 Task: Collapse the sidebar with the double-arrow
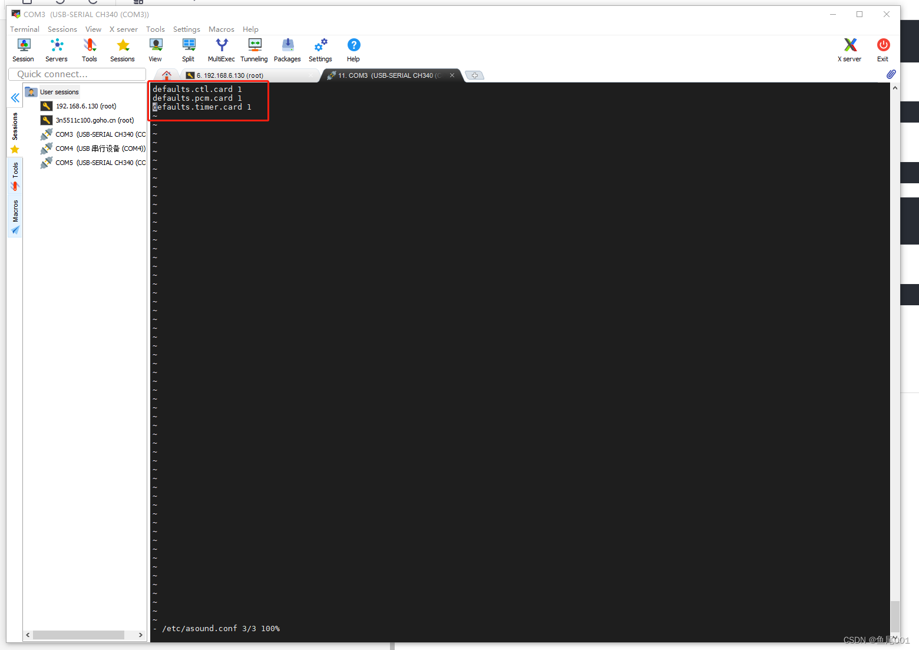[x=15, y=98]
